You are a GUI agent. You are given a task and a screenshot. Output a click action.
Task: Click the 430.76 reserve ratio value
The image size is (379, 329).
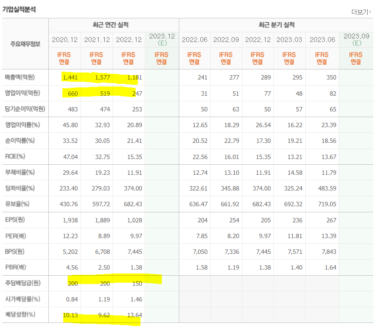[68, 204]
